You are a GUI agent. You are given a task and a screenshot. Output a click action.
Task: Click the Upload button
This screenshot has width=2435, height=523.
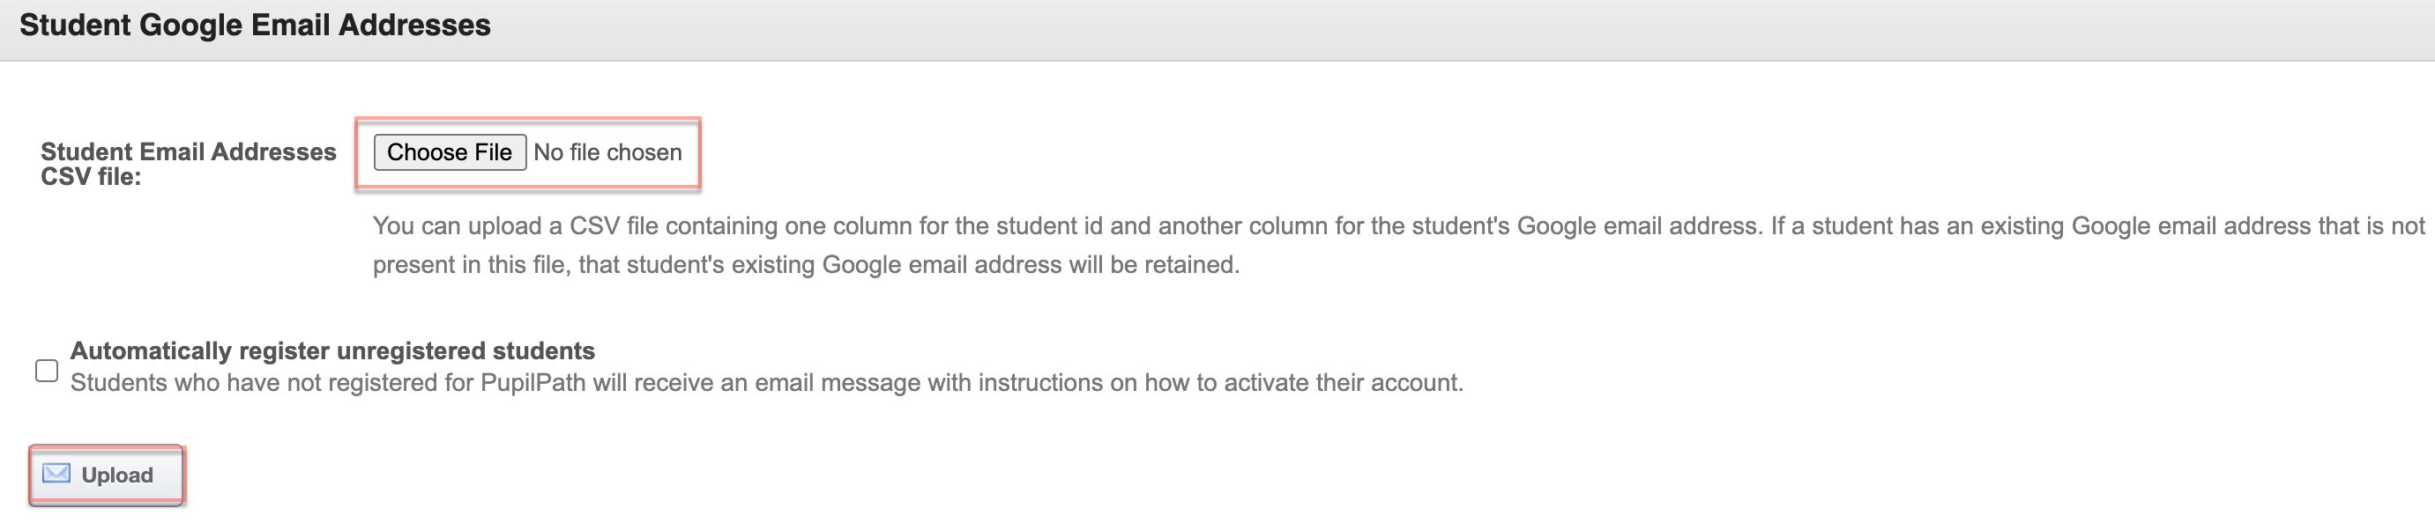[x=106, y=474]
